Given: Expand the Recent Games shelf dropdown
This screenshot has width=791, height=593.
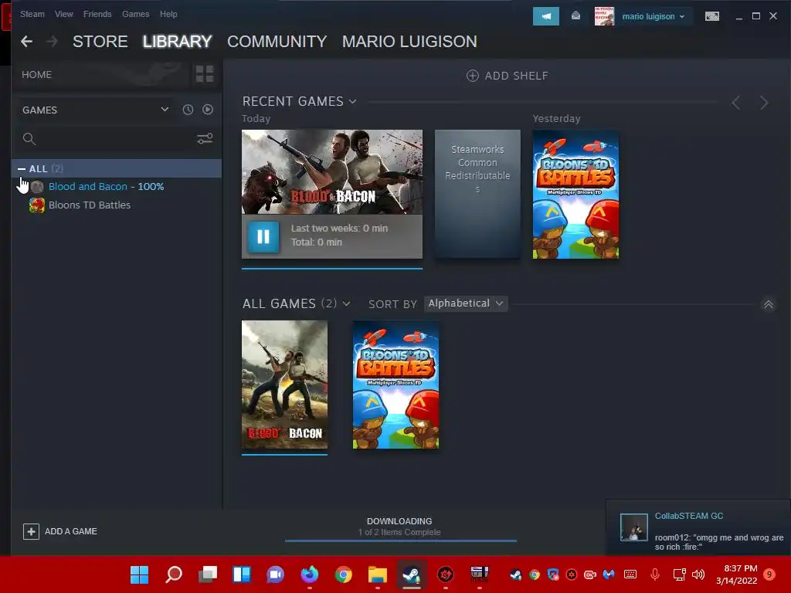Looking at the screenshot, I should (352, 101).
